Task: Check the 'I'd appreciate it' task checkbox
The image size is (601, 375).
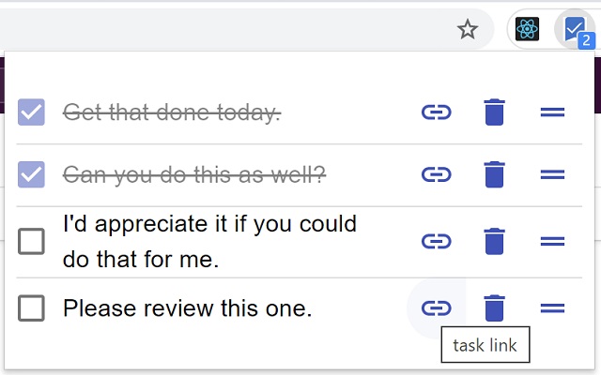Action: 32,241
